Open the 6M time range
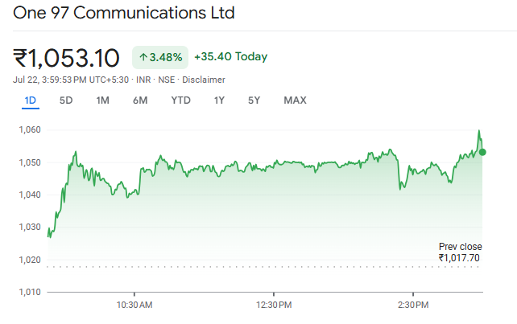Image resolution: width=517 pixels, height=324 pixels. click(140, 100)
